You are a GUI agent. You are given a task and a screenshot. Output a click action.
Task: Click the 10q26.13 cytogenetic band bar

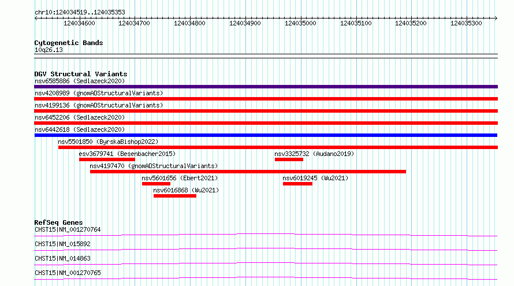click(266, 56)
